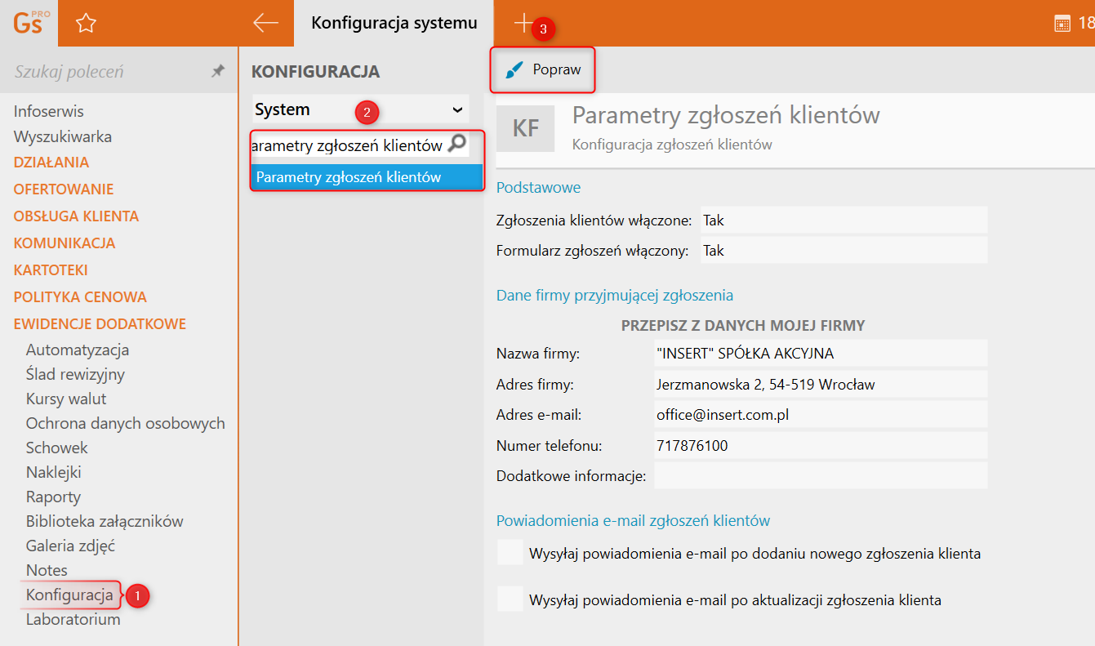This screenshot has height=646, width=1095.
Task: Open Konfiguracja in the sidebar menu
Action: [69, 595]
